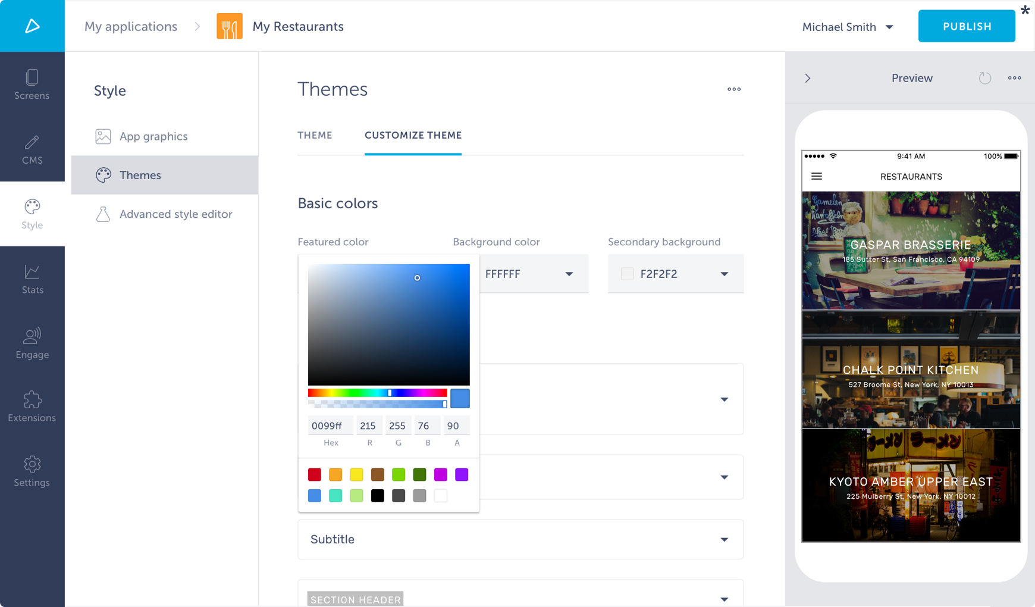Expand the Background color FFFFFF dropdown
The height and width of the screenshot is (607, 1035).
569,274
